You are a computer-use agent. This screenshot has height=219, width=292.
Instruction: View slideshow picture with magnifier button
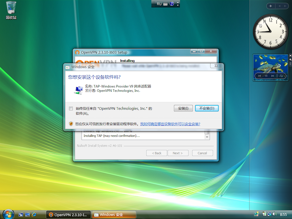281,76
